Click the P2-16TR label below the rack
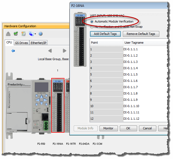 [71, 144]
